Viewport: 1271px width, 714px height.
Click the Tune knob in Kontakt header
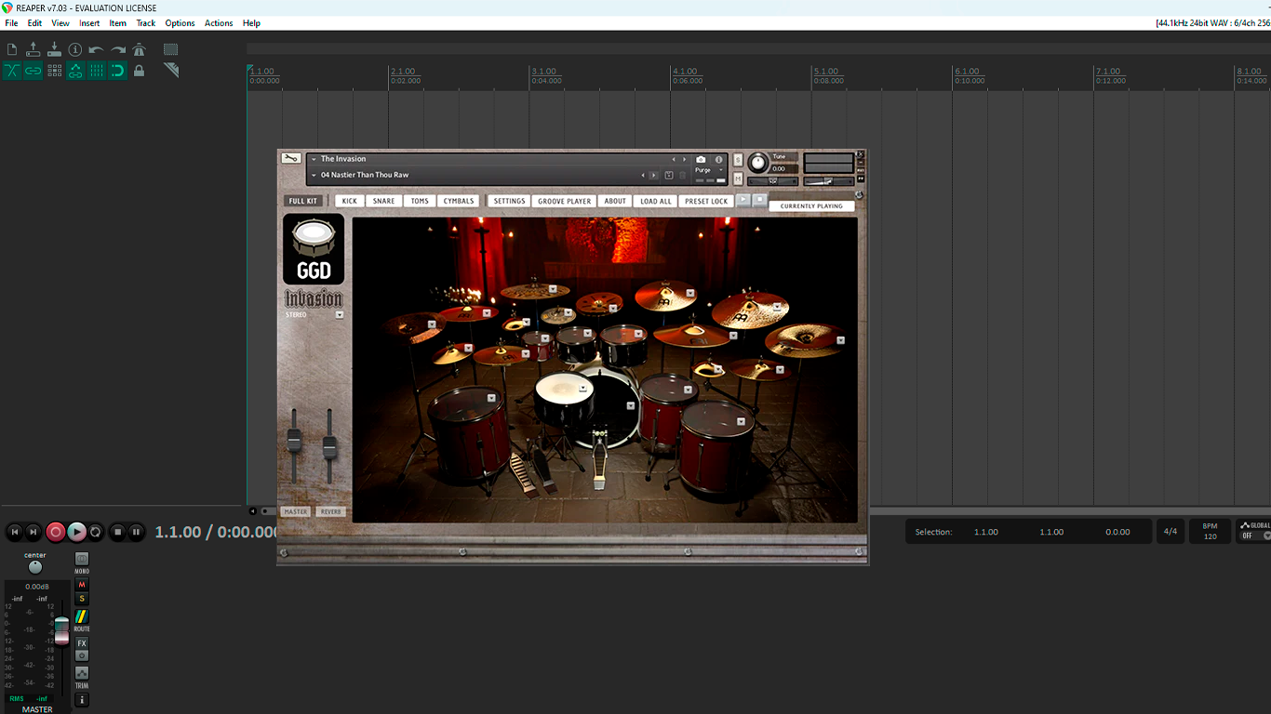coord(758,163)
